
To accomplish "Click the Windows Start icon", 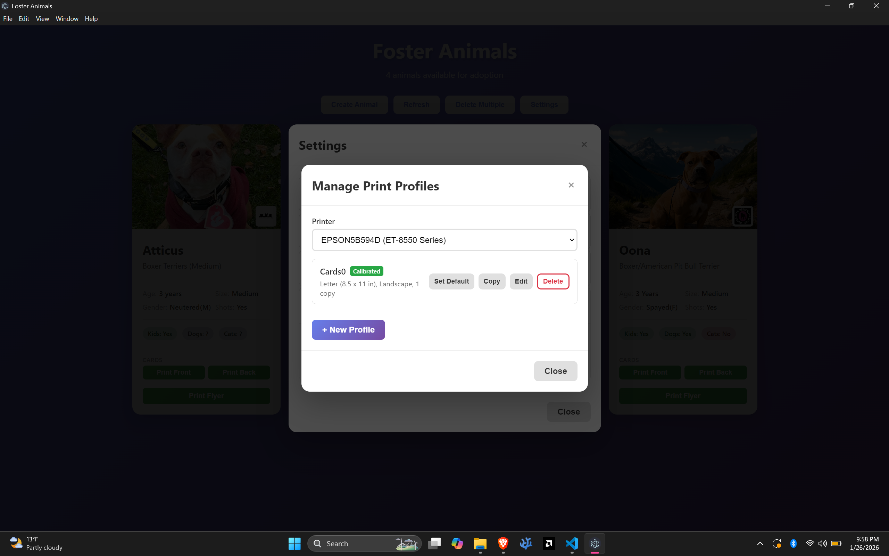I will click(294, 543).
